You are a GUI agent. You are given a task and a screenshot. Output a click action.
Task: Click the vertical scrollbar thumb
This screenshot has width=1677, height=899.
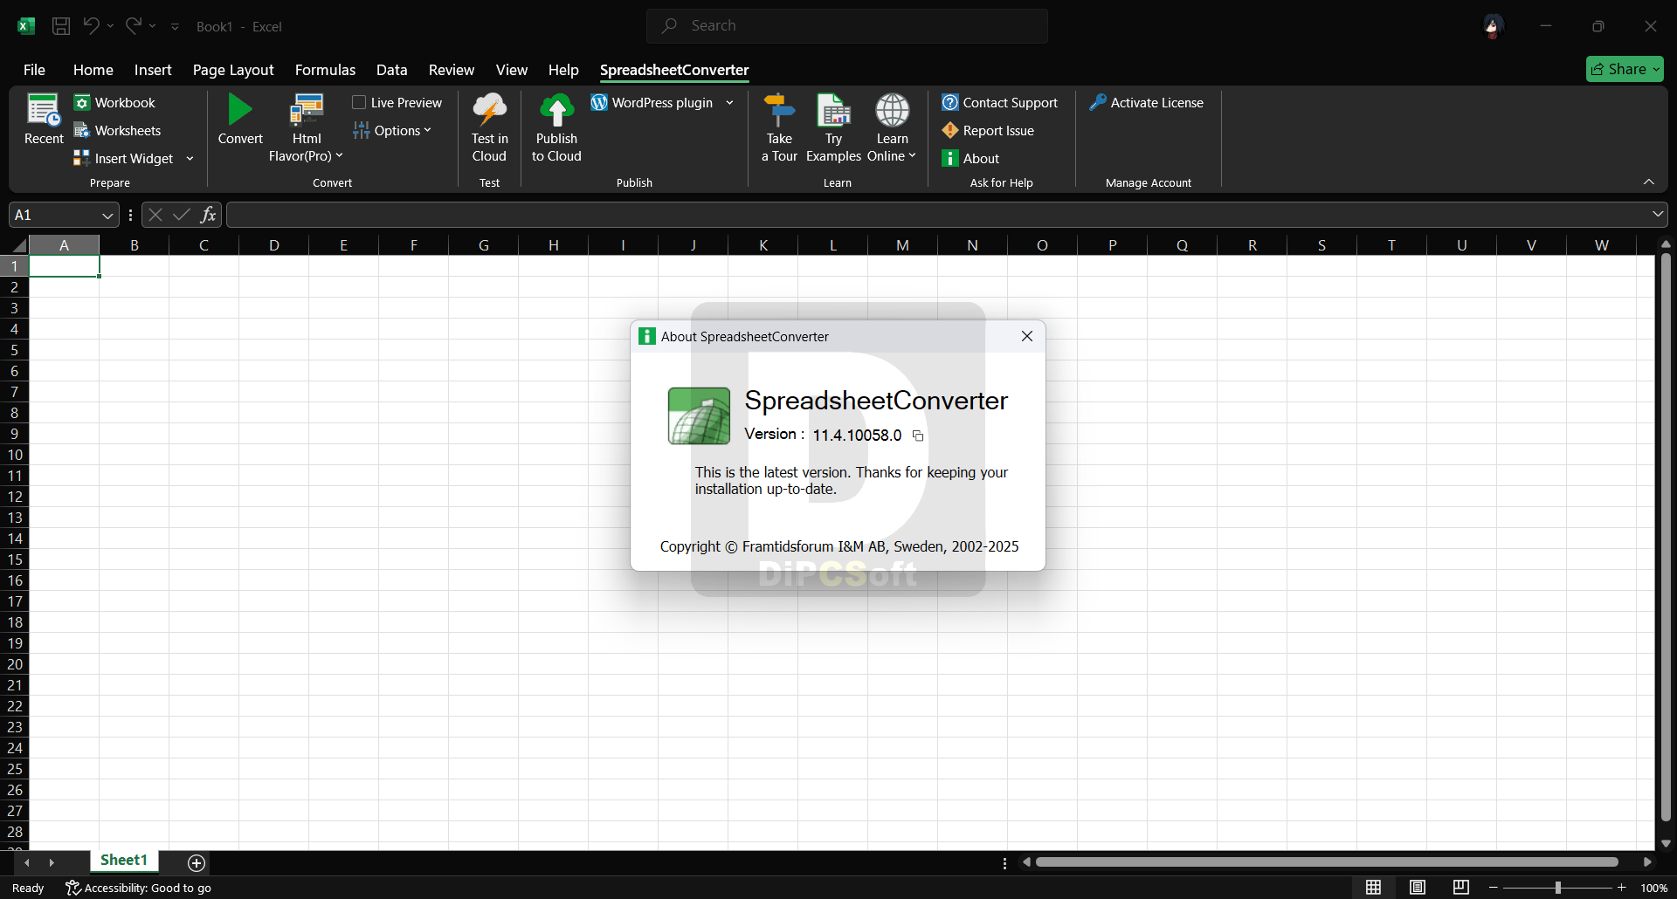1666,537
